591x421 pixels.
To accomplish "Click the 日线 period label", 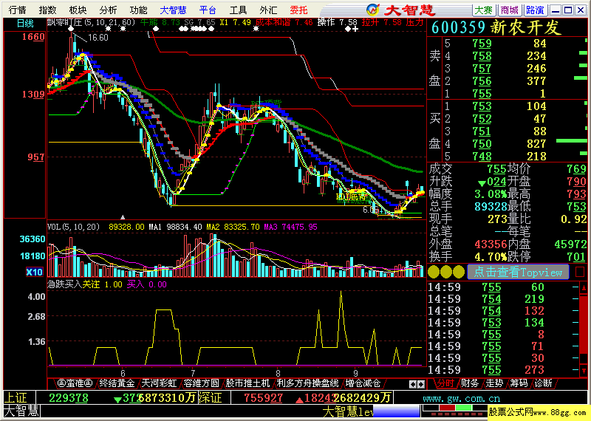I will point(25,24).
